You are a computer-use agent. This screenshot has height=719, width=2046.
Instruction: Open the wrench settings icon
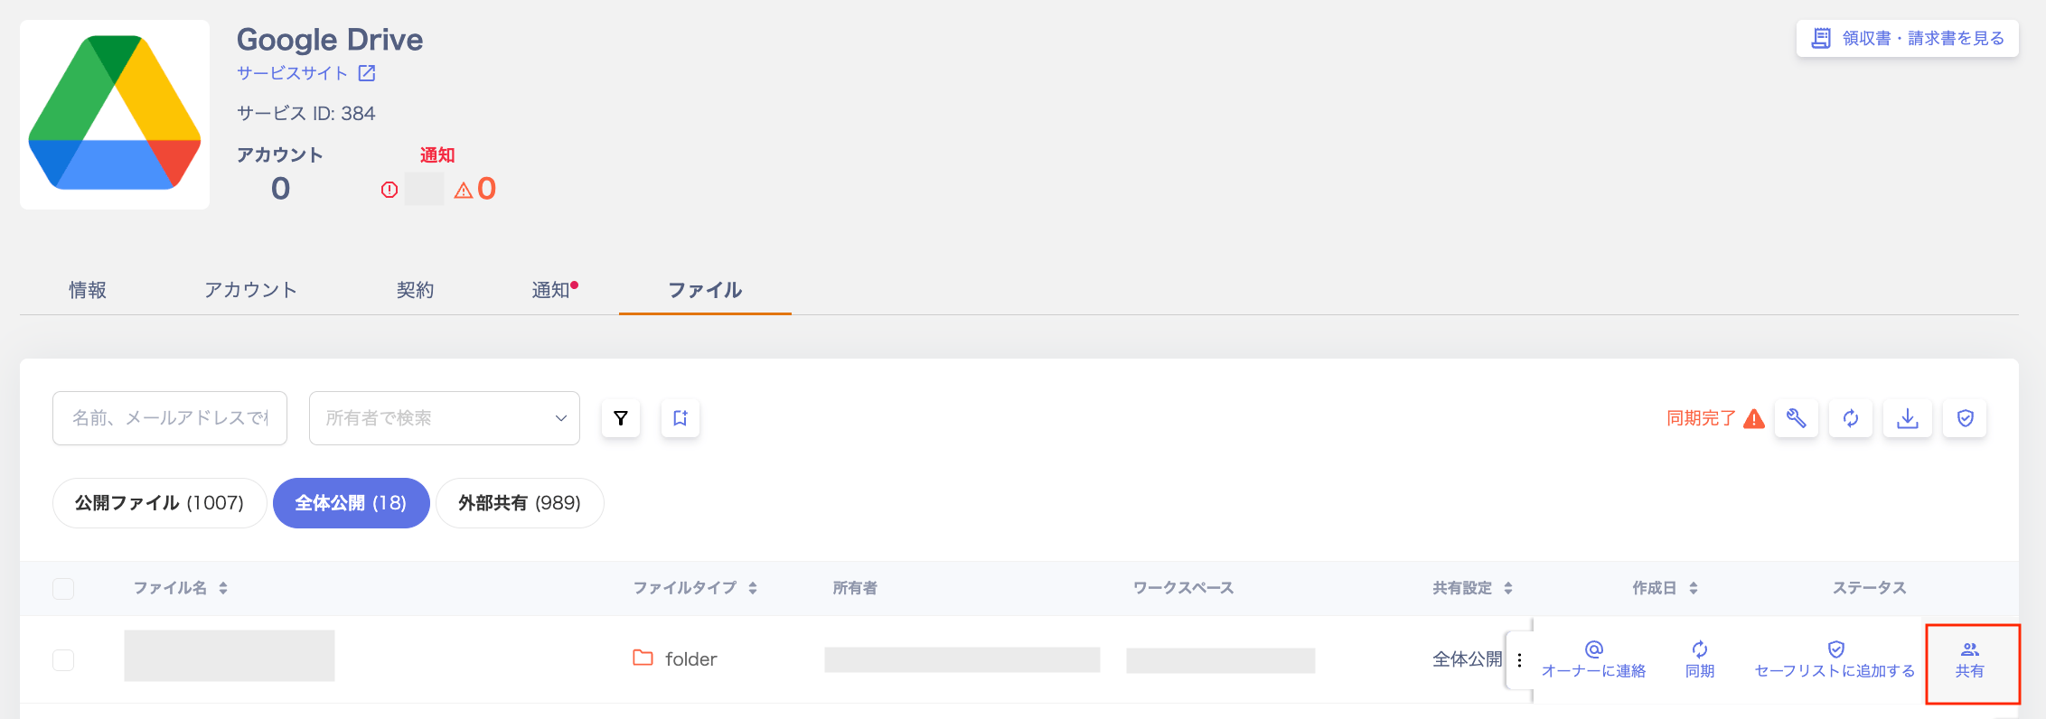pos(1797,418)
